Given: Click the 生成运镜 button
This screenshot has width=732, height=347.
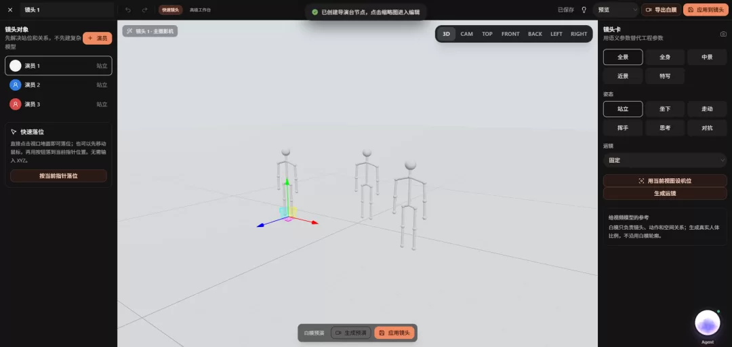Looking at the screenshot, I should (x=665, y=193).
